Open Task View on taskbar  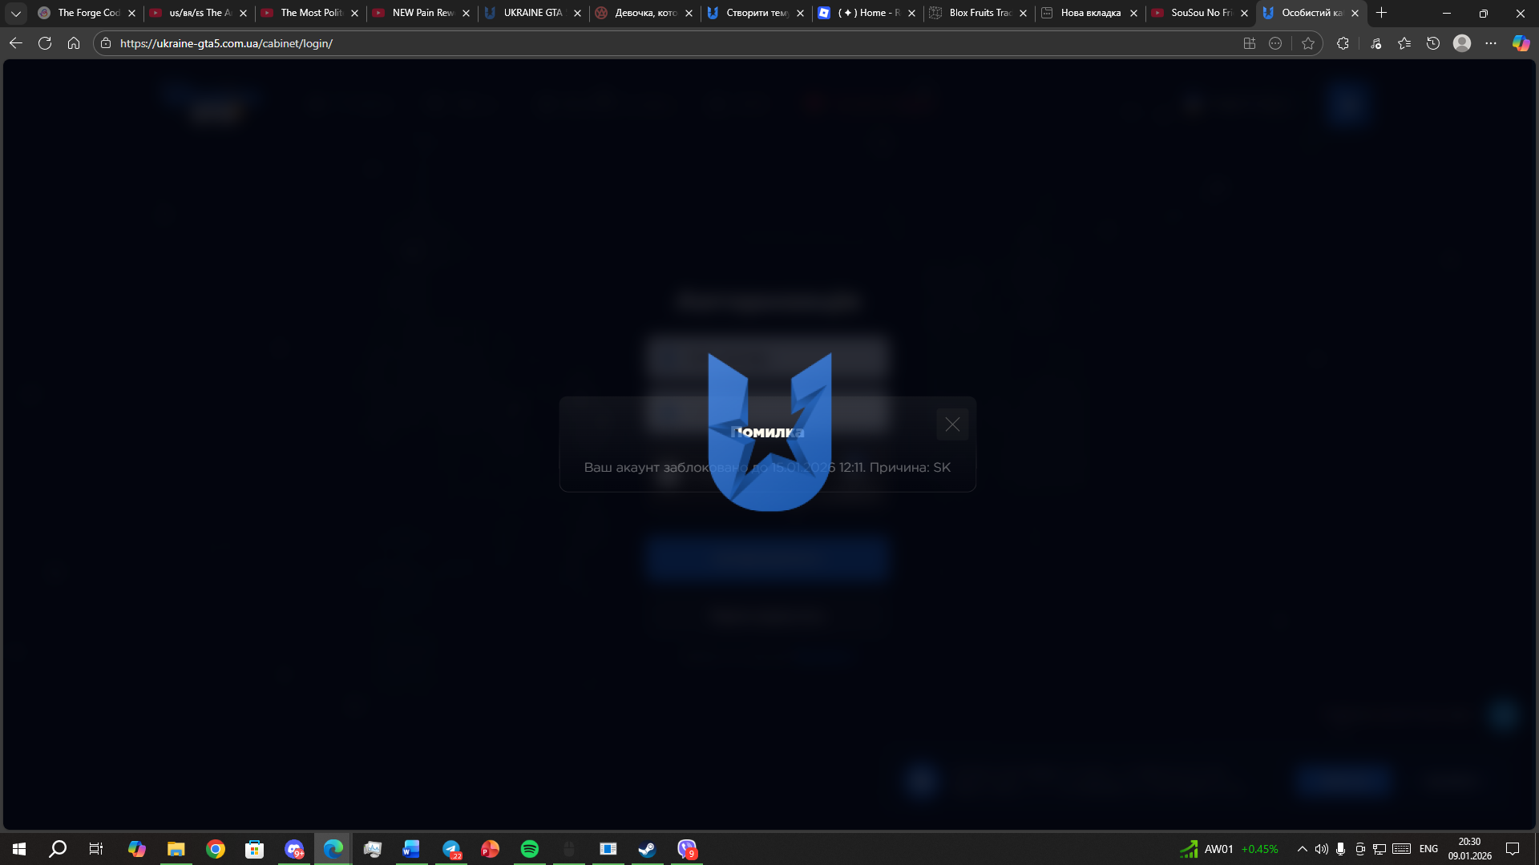click(x=96, y=849)
